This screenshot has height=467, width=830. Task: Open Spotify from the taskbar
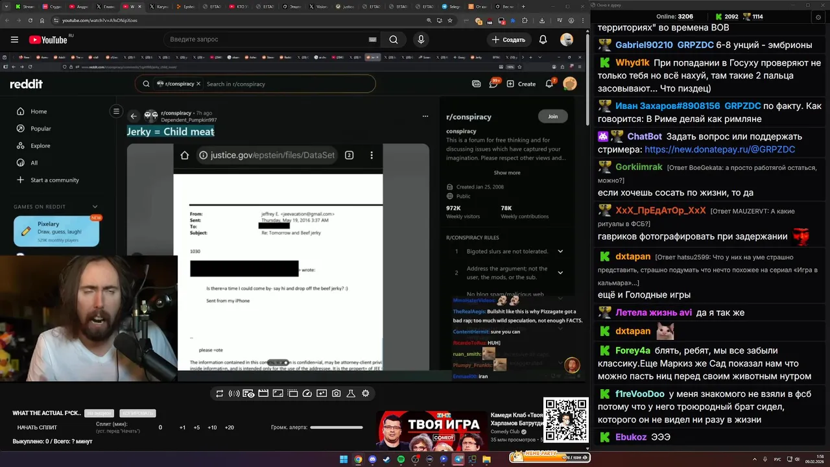click(x=401, y=459)
